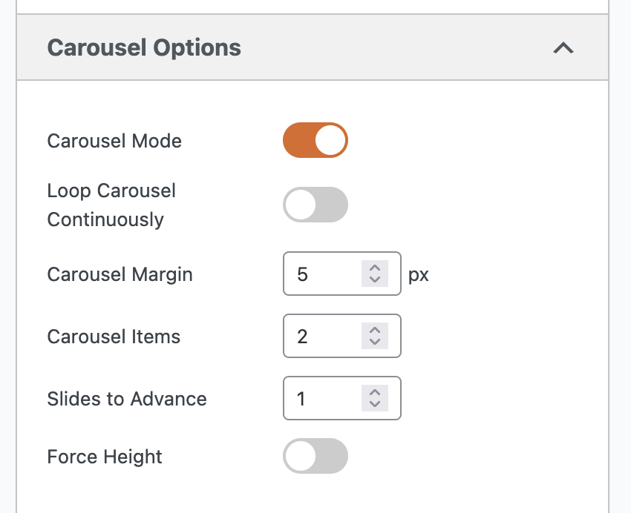Click the Force Height label
The height and width of the screenshot is (513, 631).
[x=104, y=457]
